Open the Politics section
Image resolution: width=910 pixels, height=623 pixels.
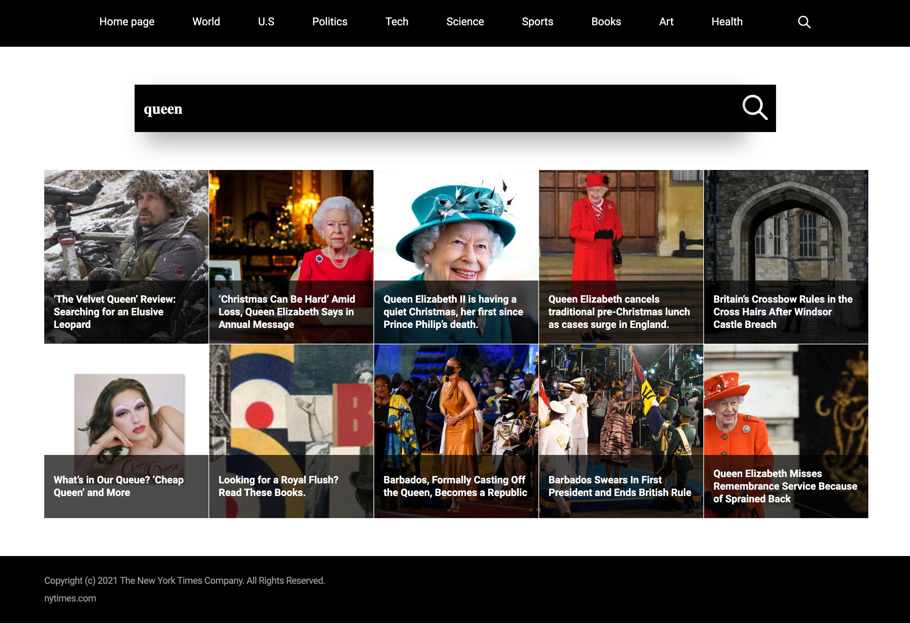coord(330,21)
